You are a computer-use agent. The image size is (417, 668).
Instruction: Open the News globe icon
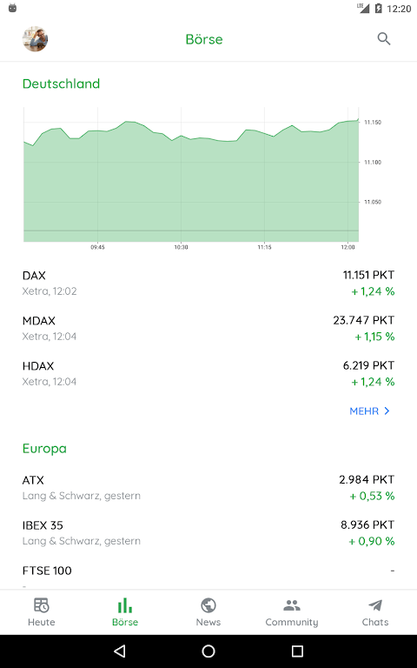click(x=208, y=605)
